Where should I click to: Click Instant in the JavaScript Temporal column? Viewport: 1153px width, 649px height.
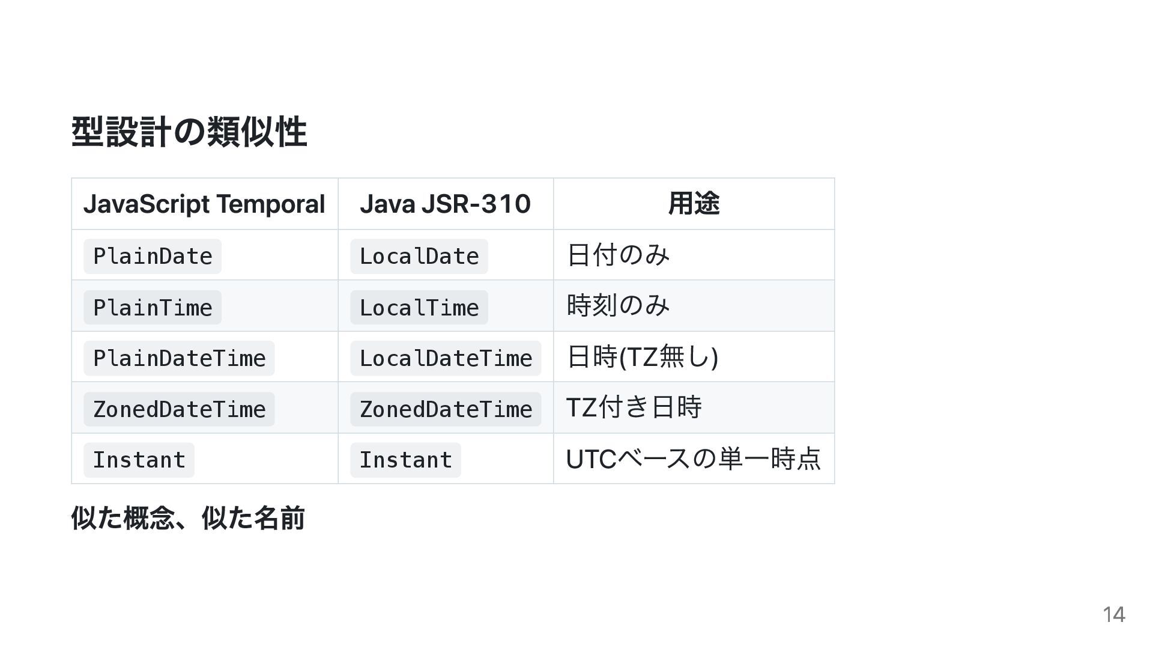tap(139, 460)
